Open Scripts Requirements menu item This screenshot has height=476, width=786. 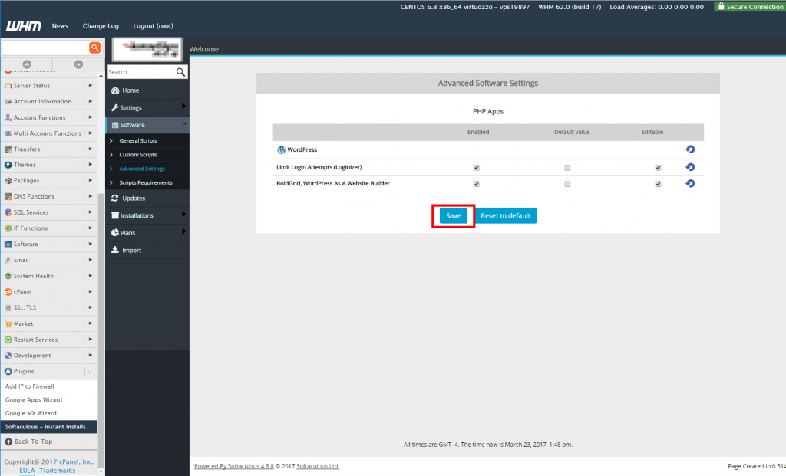[x=146, y=182]
